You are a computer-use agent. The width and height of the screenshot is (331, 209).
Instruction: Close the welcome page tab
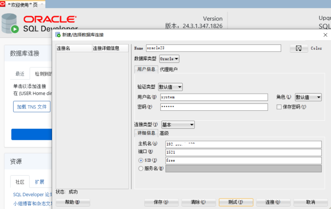pos(42,4)
